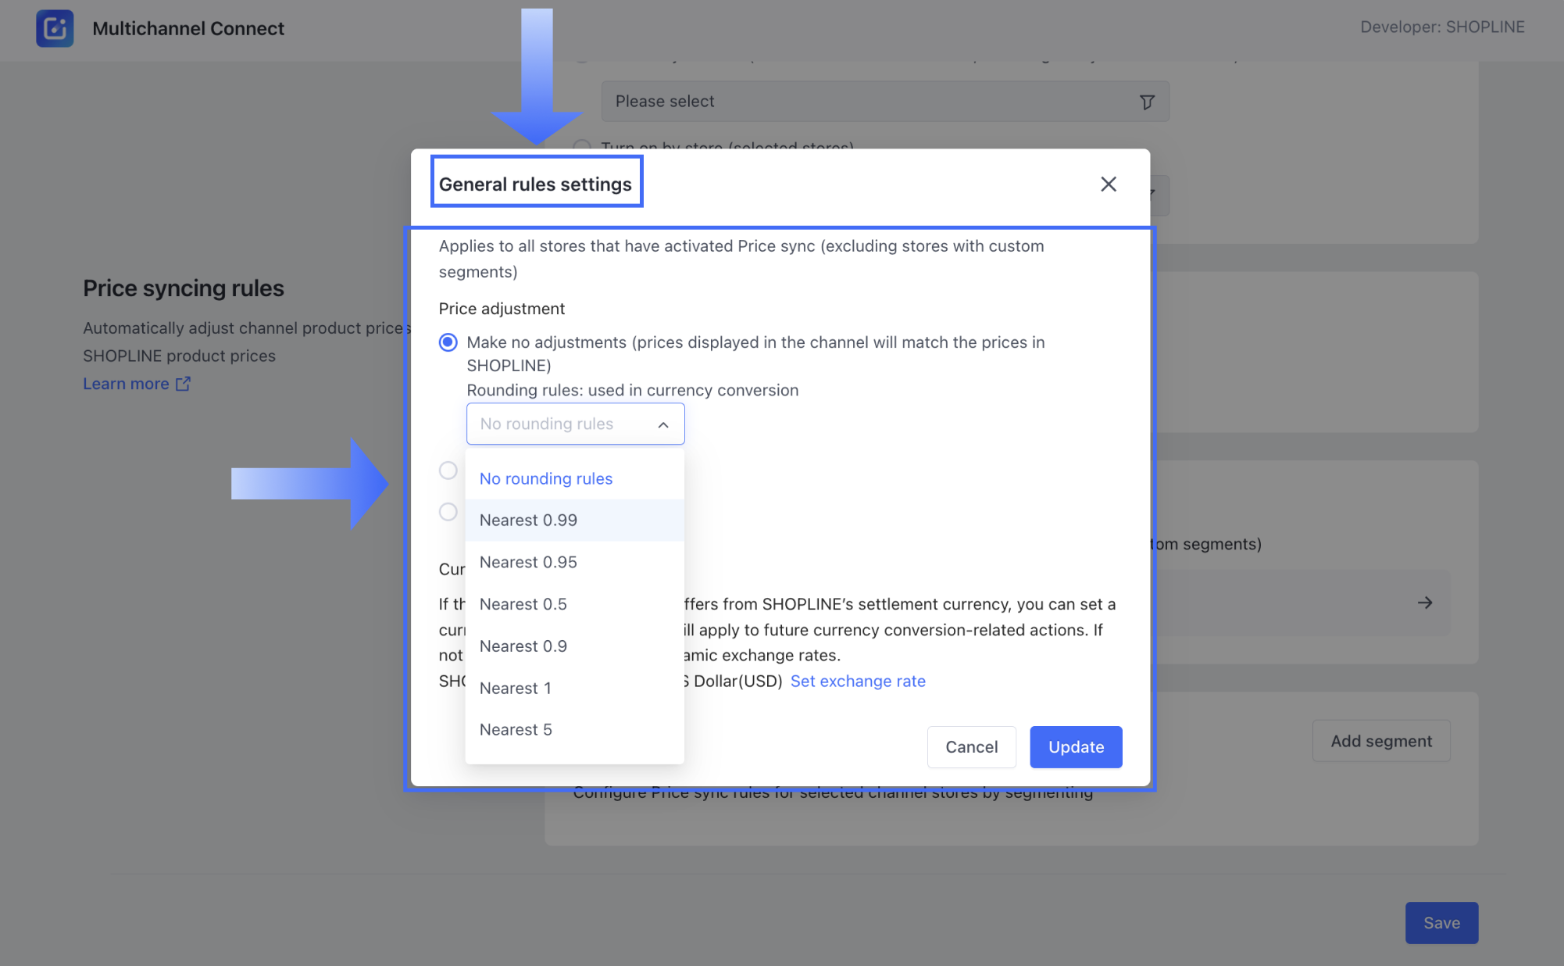This screenshot has height=966, width=1564.
Task: Choose Nearest 0.99 rounding option
Action: pos(528,521)
